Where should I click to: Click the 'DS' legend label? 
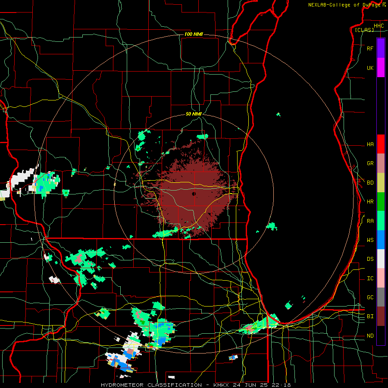(x=370, y=259)
